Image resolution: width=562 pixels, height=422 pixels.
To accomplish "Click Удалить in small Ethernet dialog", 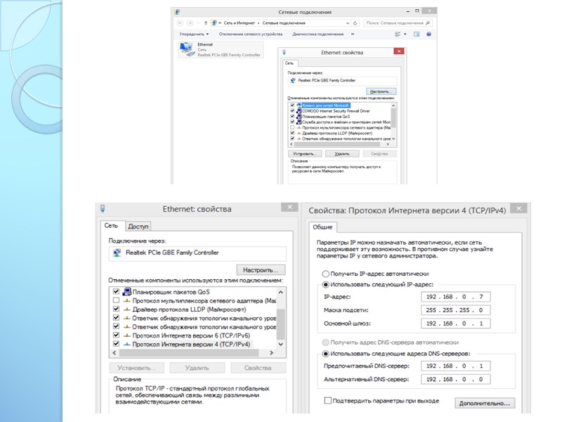I will (342, 153).
